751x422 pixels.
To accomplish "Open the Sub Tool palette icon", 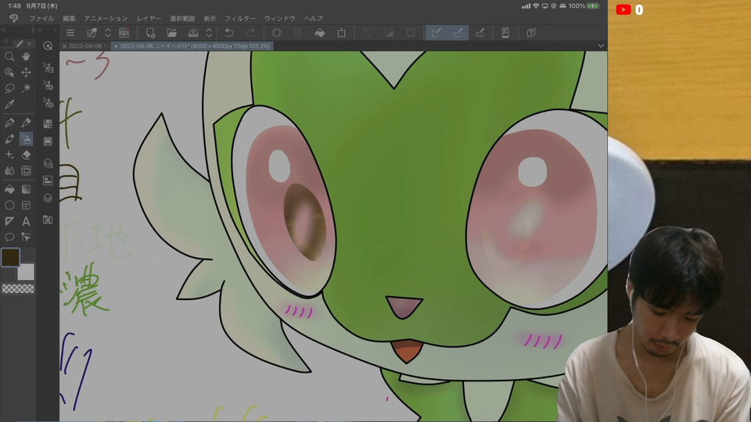I will click(48, 68).
